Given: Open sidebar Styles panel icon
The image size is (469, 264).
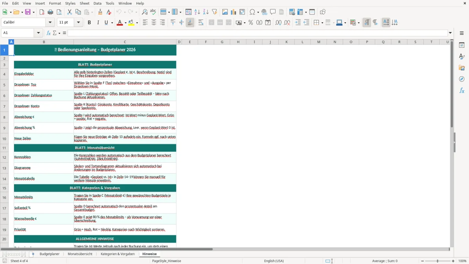Looking at the screenshot, I should [x=462, y=57].
